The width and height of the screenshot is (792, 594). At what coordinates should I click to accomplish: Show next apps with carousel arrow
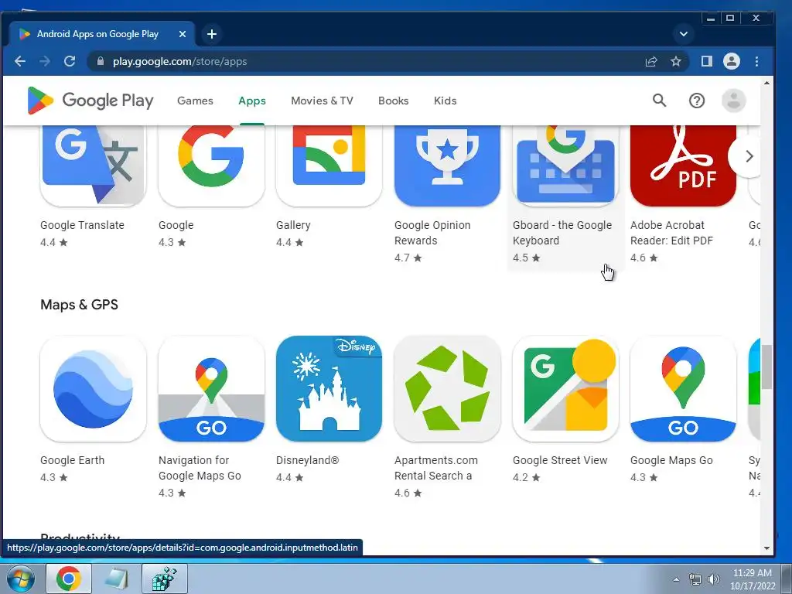[749, 156]
